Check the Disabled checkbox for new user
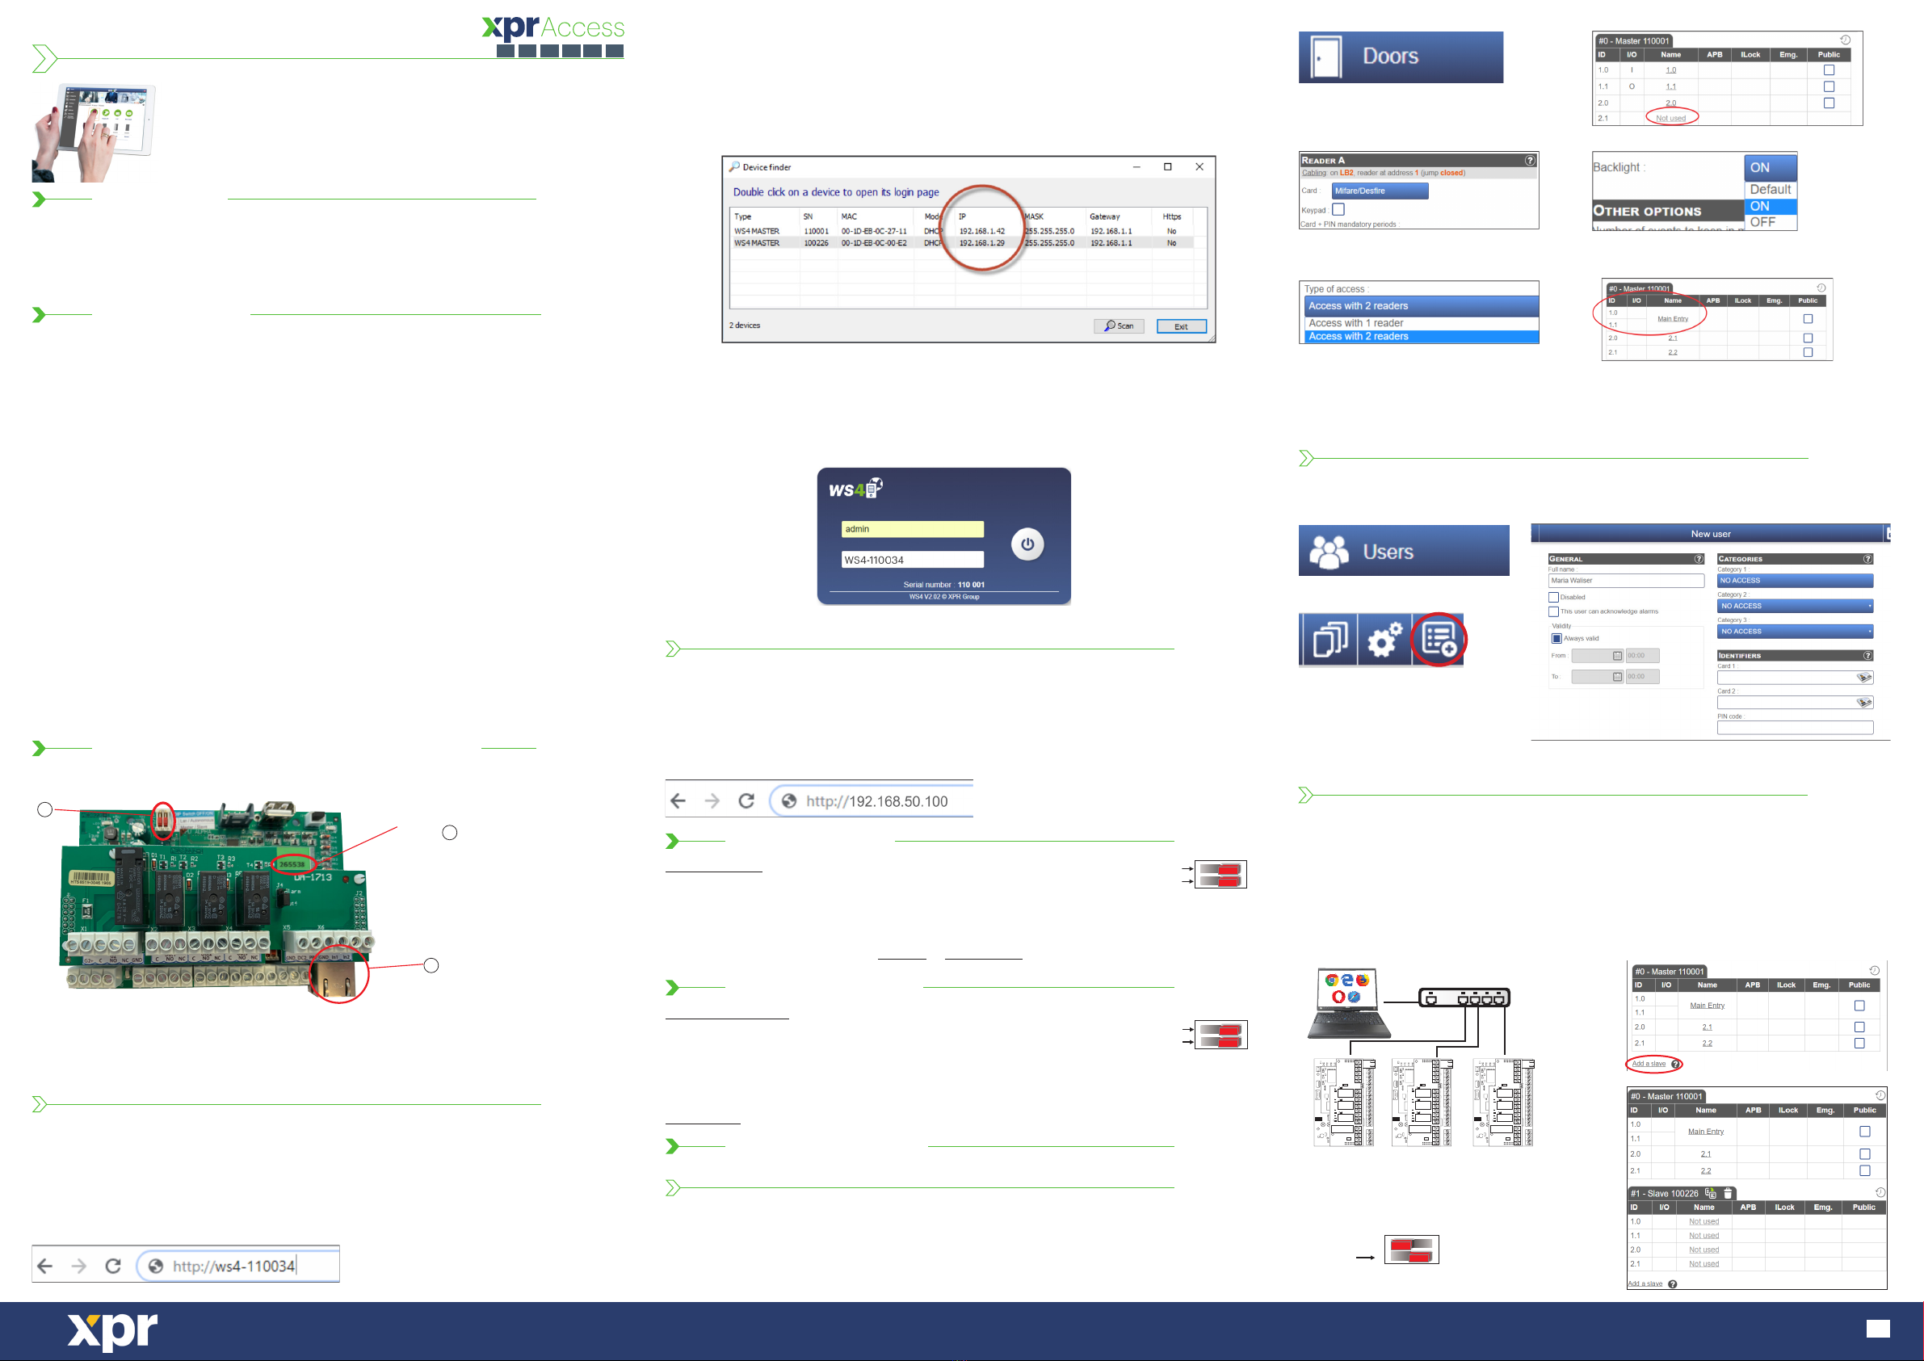 (1553, 598)
